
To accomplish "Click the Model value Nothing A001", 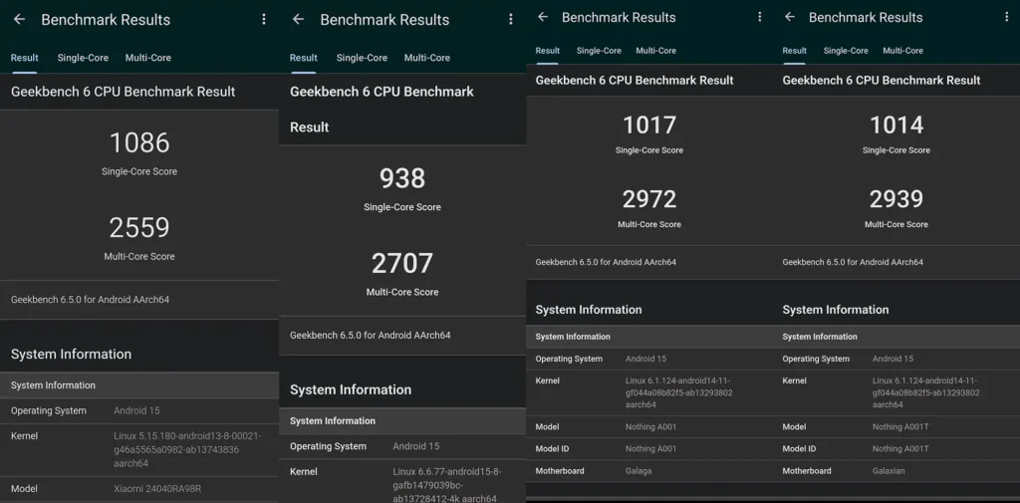I will coord(651,427).
